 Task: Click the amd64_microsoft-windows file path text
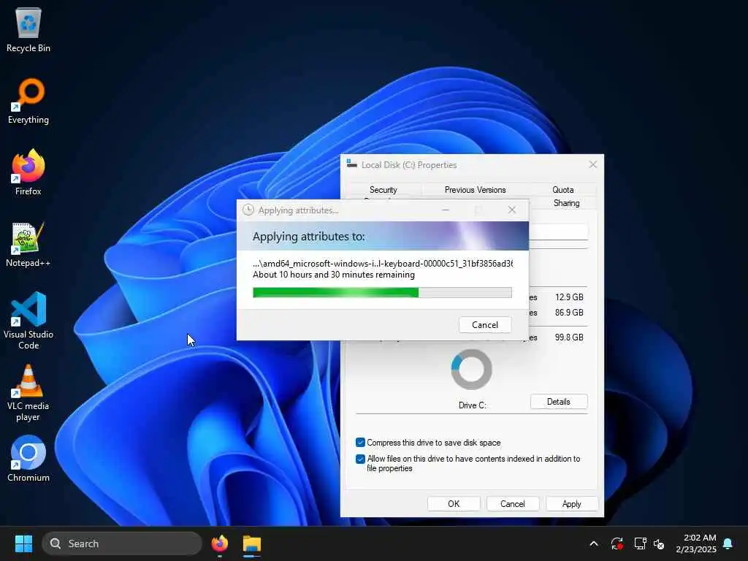pyautogui.click(x=383, y=263)
